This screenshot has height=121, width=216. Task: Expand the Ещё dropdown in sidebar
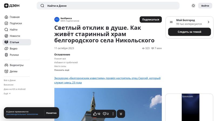7,94
